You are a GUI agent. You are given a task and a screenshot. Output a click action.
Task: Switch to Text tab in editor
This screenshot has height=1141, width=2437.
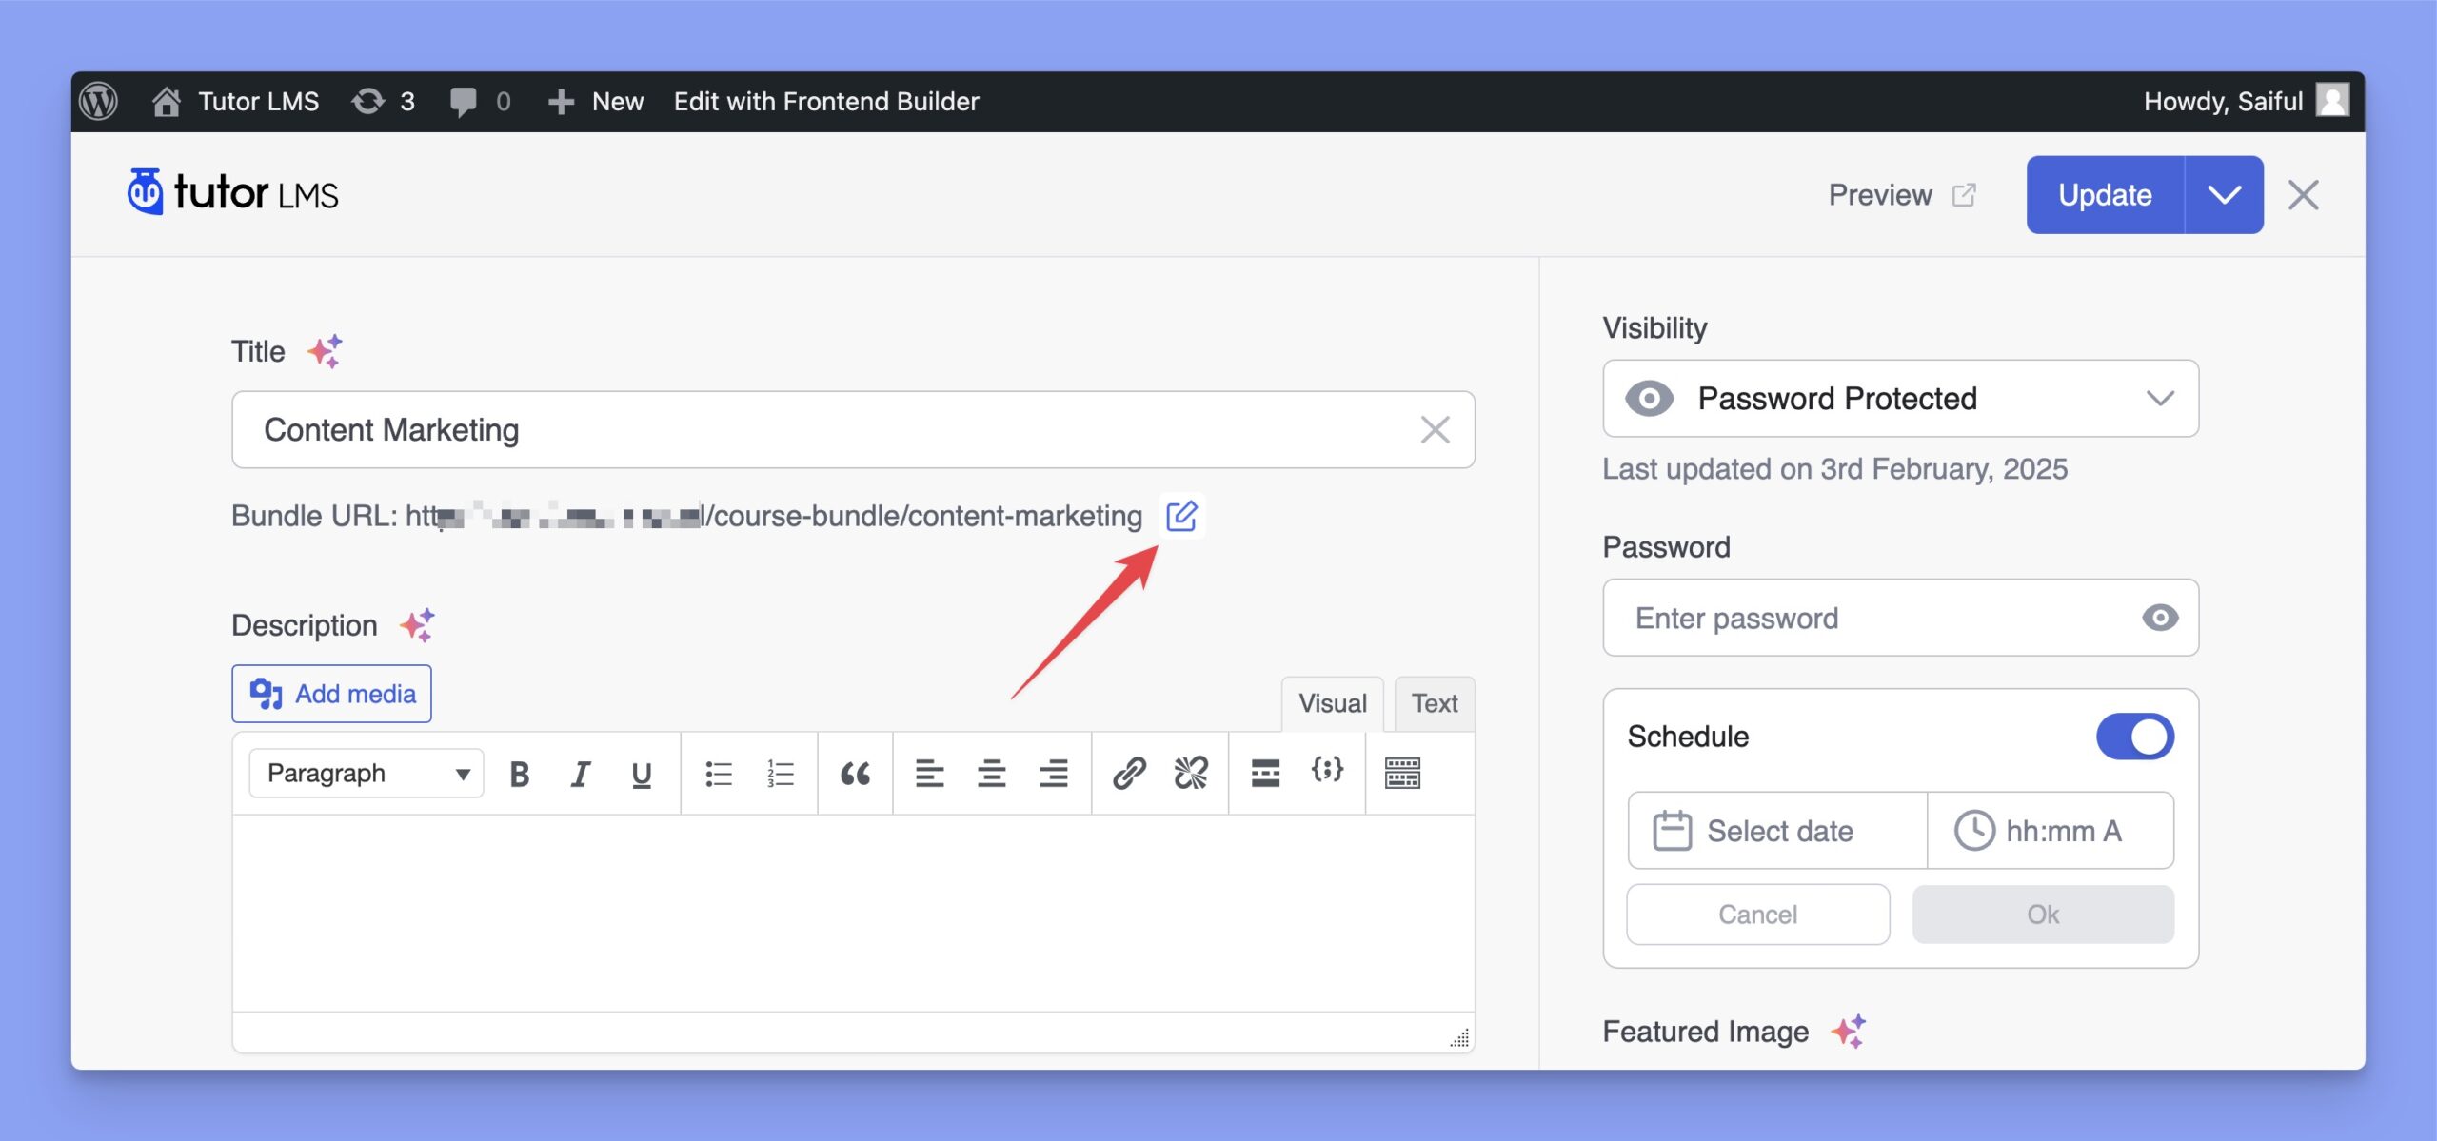(x=1433, y=702)
